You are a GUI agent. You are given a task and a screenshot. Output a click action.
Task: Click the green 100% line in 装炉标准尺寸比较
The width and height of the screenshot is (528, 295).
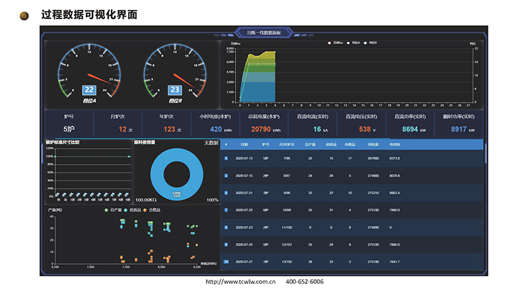[x=92, y=157]
